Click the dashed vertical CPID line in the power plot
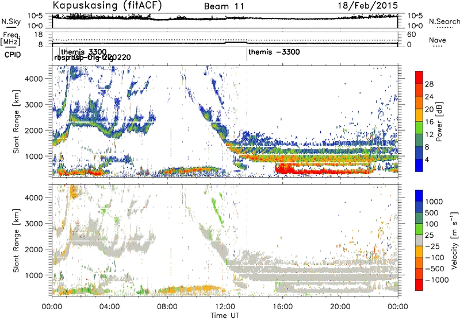Image resolution: width=460 pixels, height=319 pixels. click(x=247, y=120)
